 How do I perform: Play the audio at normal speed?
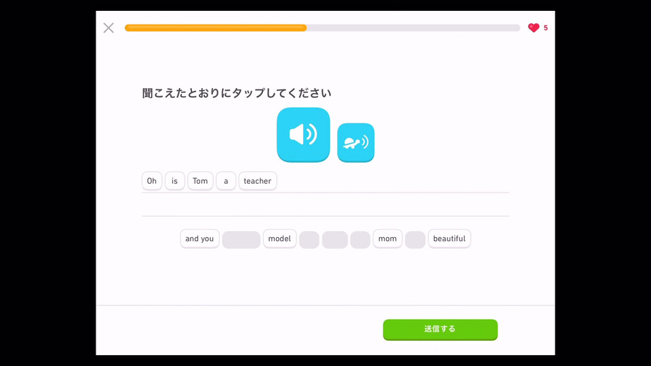[x=303, y=134]
